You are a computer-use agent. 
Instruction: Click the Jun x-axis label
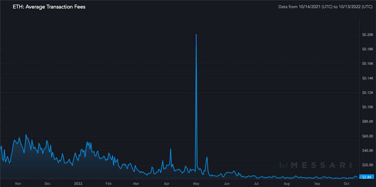227,184
